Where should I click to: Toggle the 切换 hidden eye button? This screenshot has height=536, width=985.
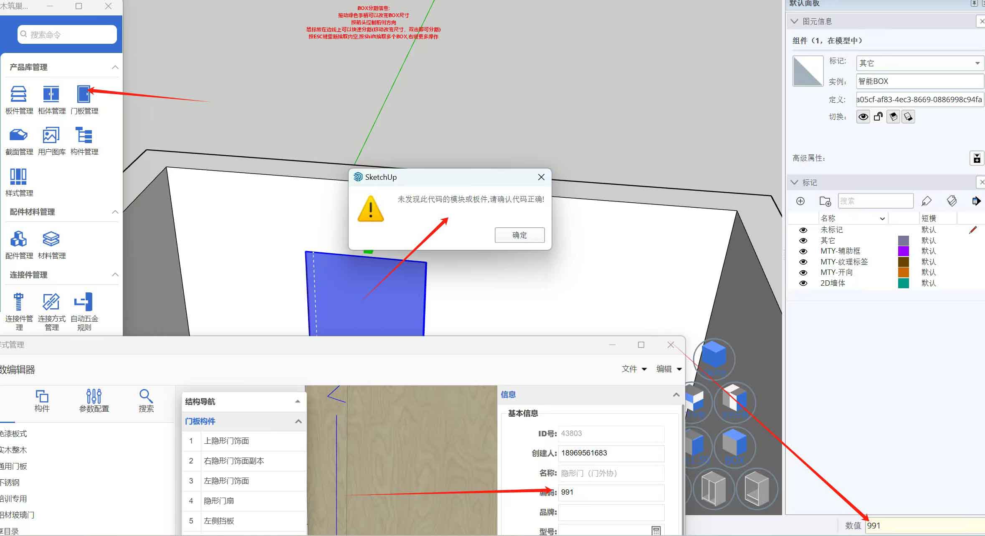(863, 117)
